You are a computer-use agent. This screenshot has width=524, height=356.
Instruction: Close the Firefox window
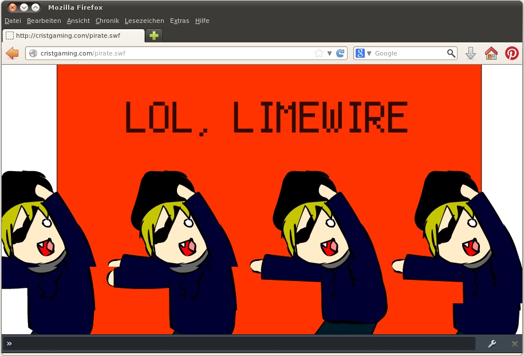click(13, 7)
